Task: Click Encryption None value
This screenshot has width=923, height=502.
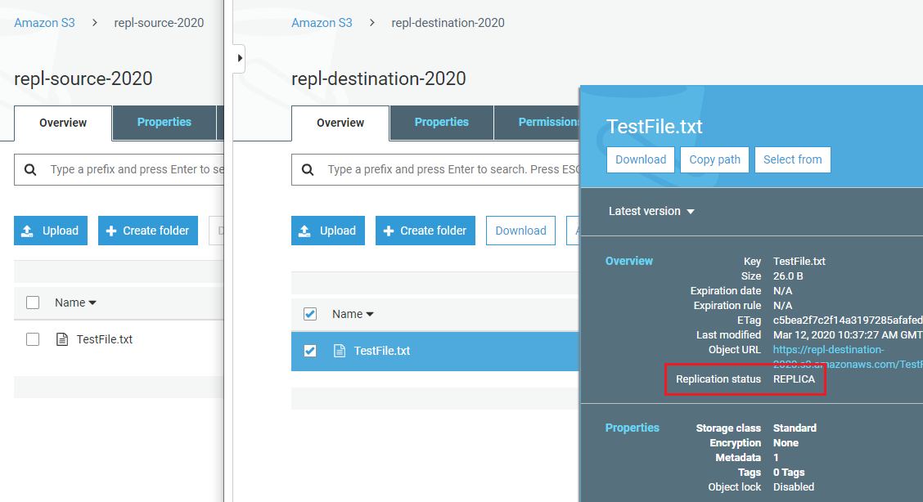Action: tap(786, 443)
